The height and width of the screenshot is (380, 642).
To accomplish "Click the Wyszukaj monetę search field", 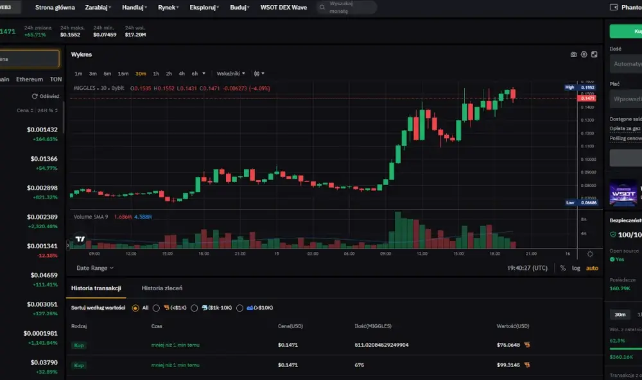I will [347, 7].
